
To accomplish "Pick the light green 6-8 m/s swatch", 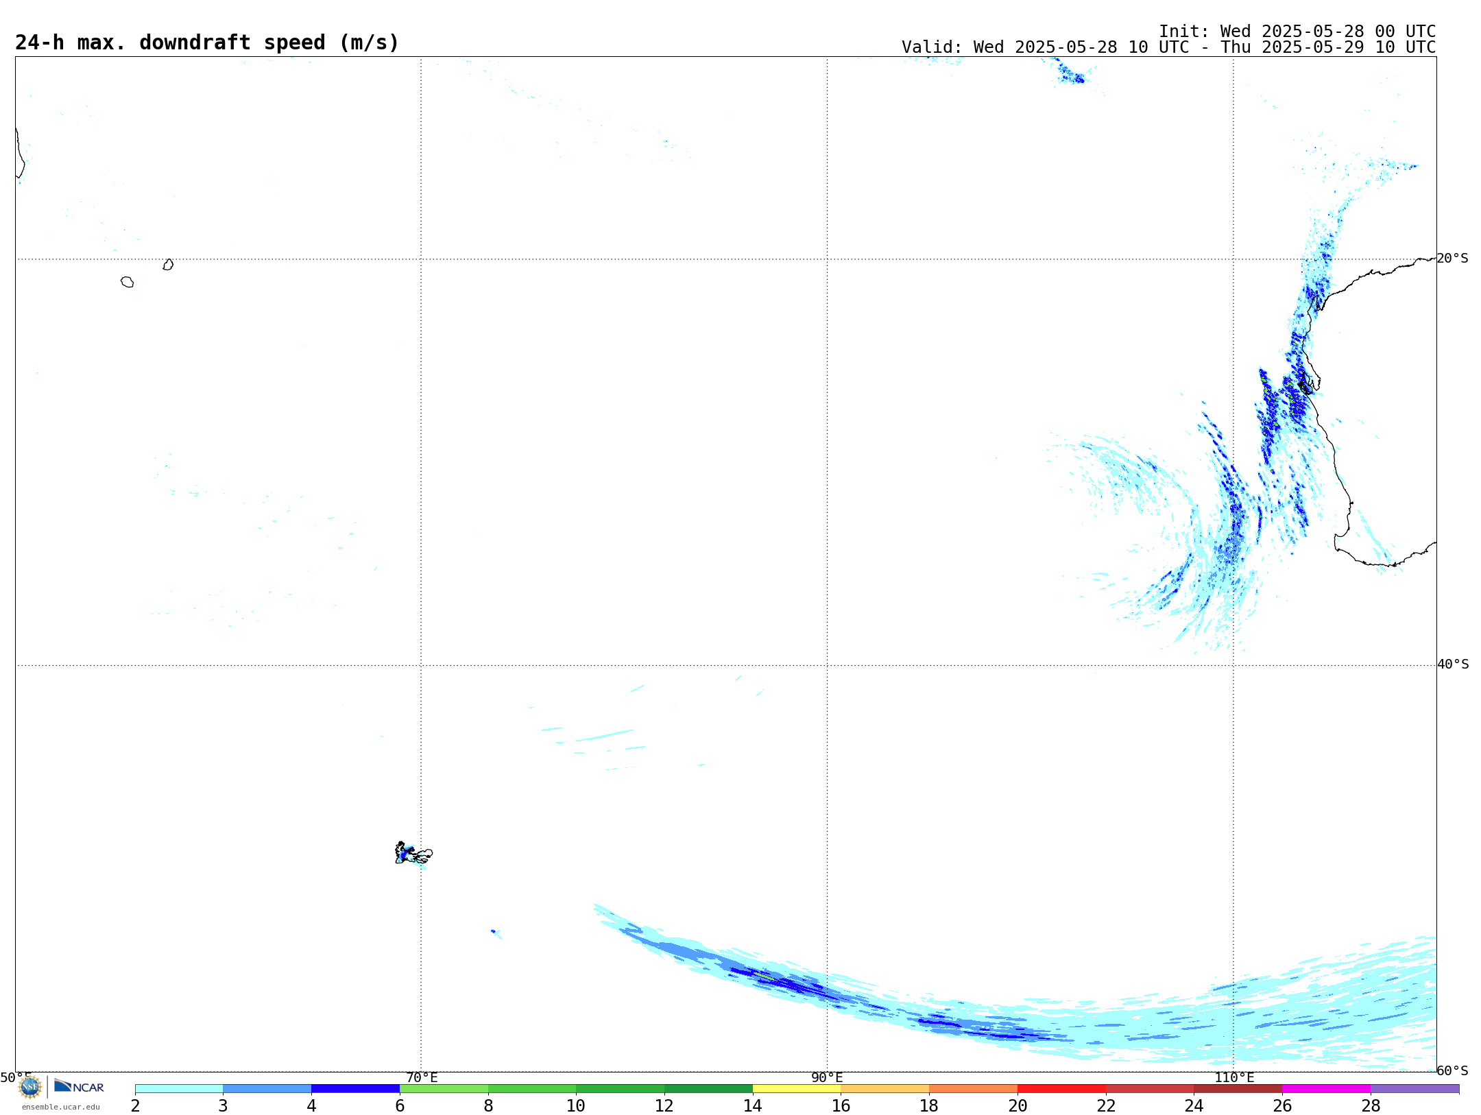I will pos(444,1089).
